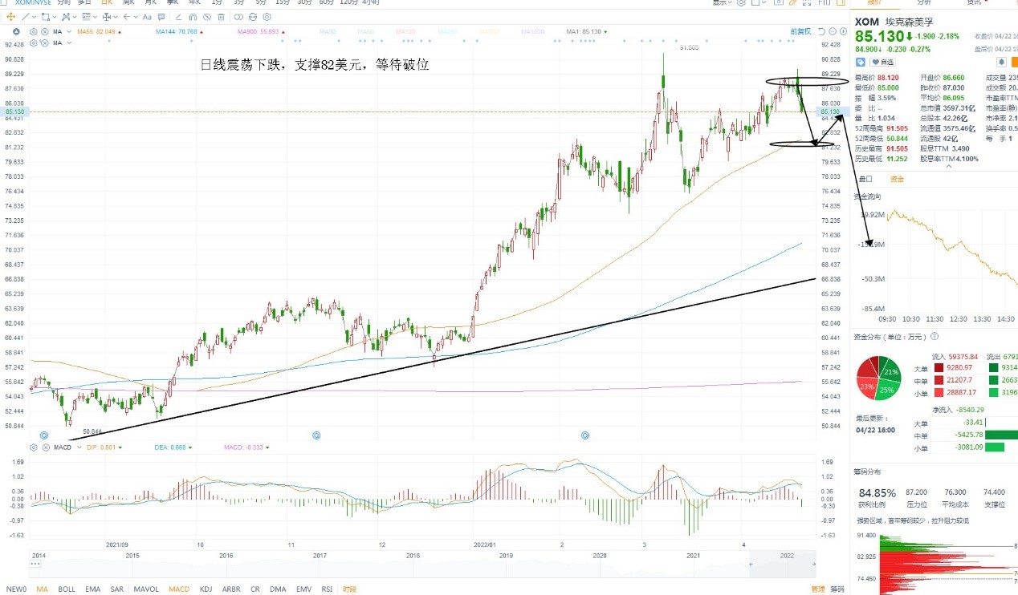
Task: Click the fund distribution pie chart
Action: (879, 378)
